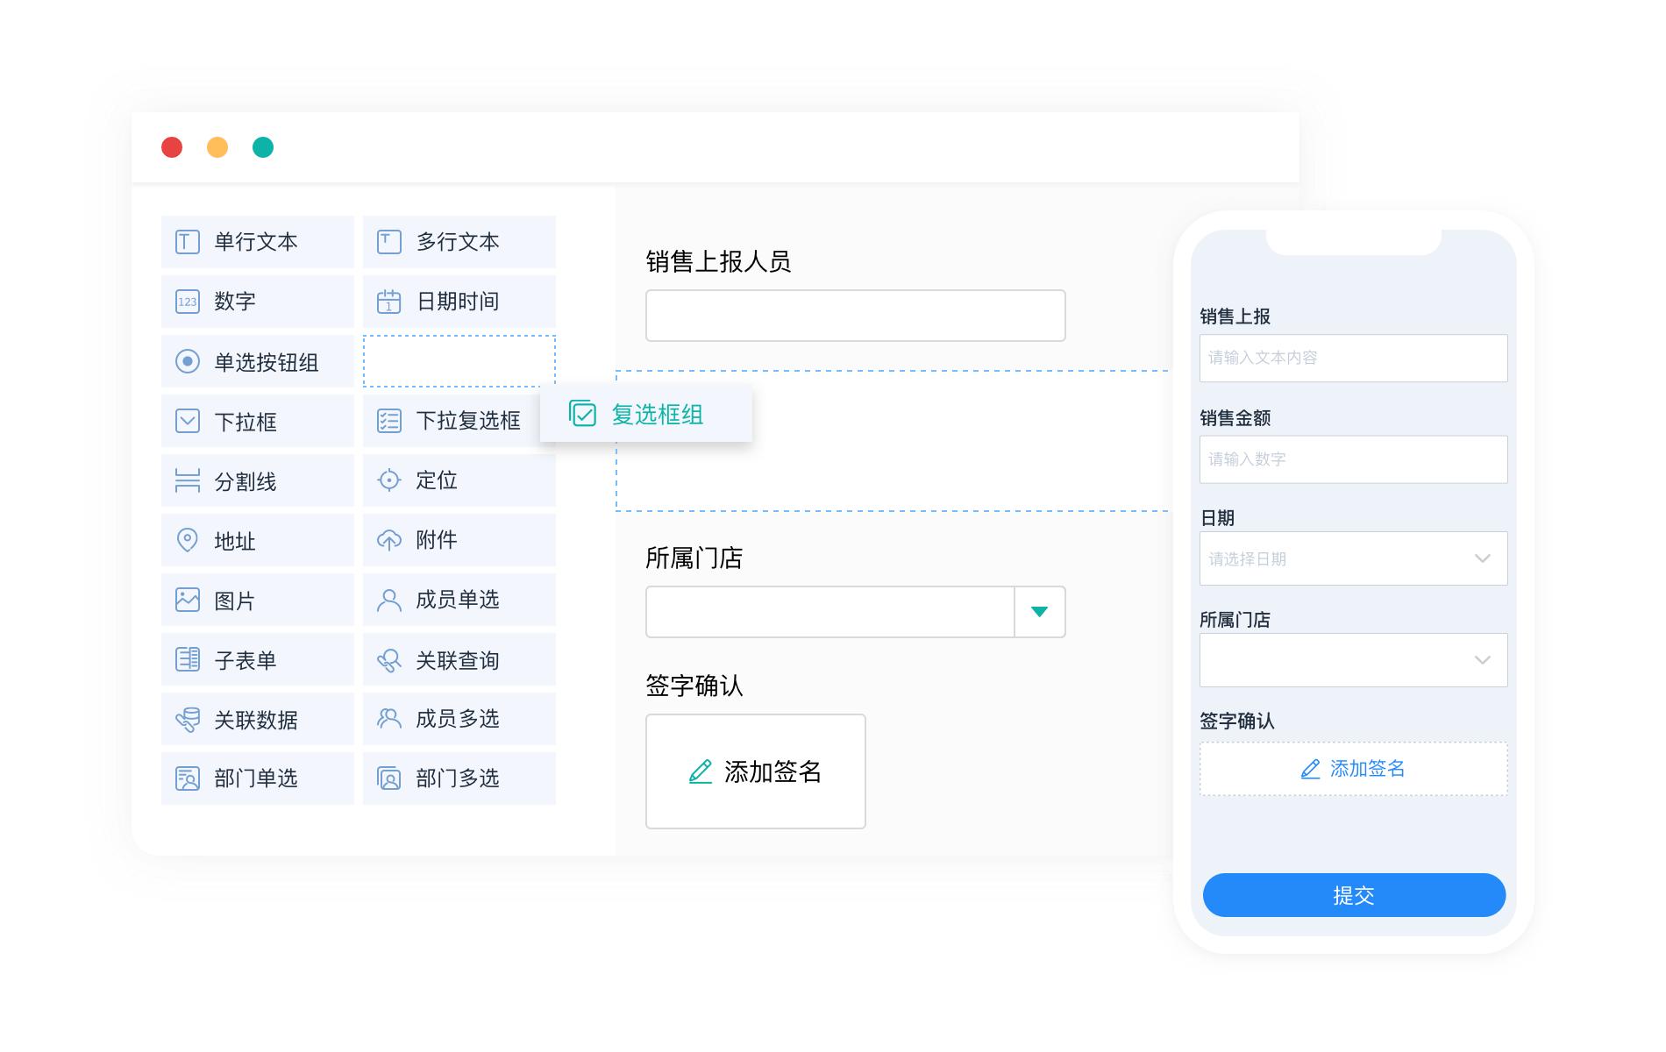
Task: Select the 单行文本 field icon
Action: pyautogui.click(x=187, y=242)
